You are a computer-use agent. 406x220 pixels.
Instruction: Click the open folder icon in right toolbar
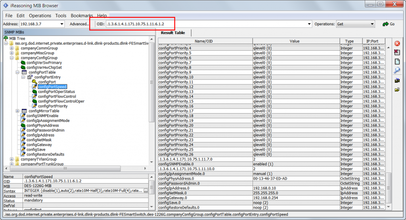point(397,89)
